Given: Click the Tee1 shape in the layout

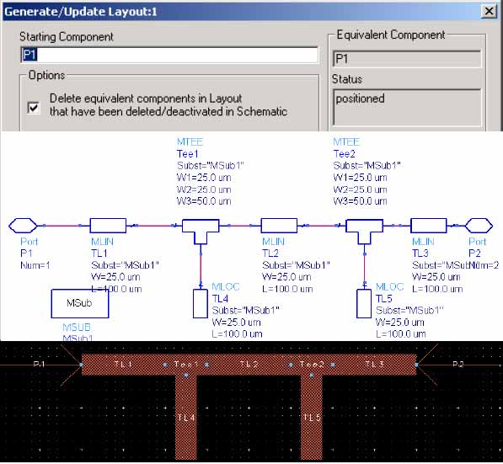Looking at the screenshot, I should point(186,365).
